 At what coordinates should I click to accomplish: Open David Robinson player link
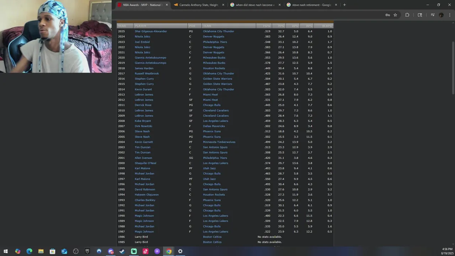[x=145, y=190]
